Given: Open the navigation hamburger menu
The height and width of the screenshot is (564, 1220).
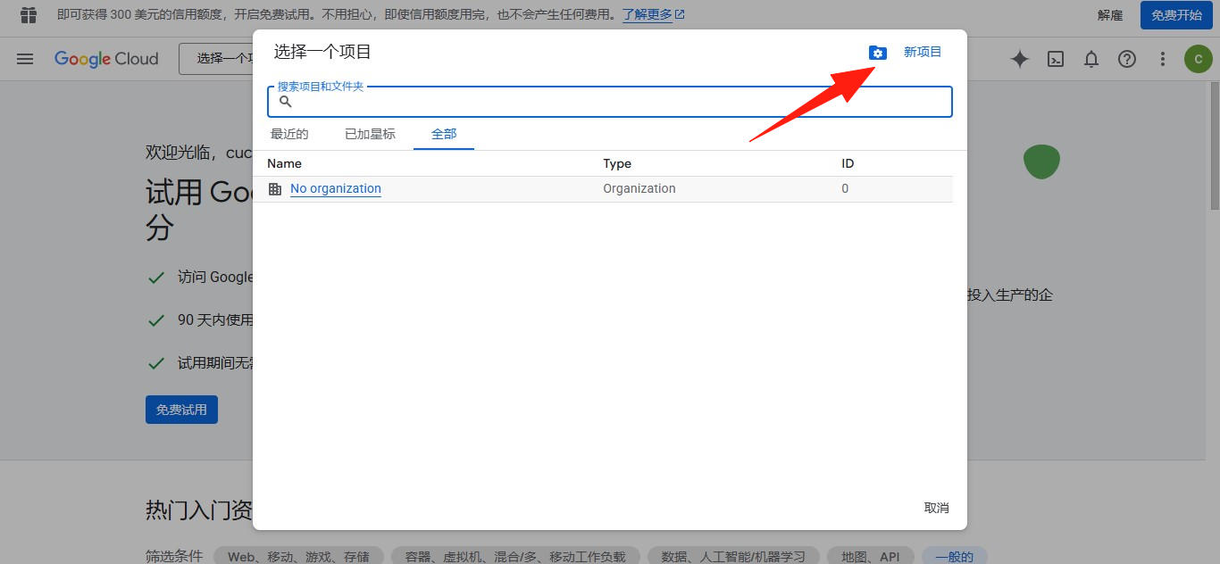Looking at the screenshot, I should 24,58.
